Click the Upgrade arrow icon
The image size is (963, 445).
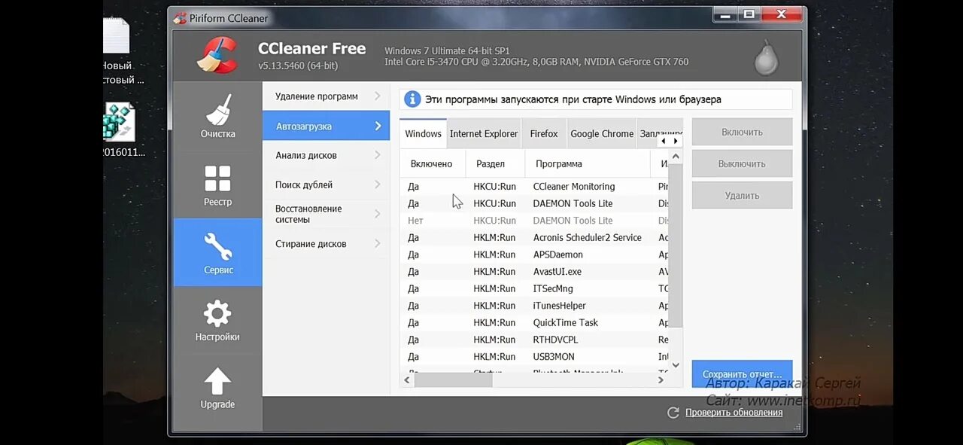pos(217,382)
